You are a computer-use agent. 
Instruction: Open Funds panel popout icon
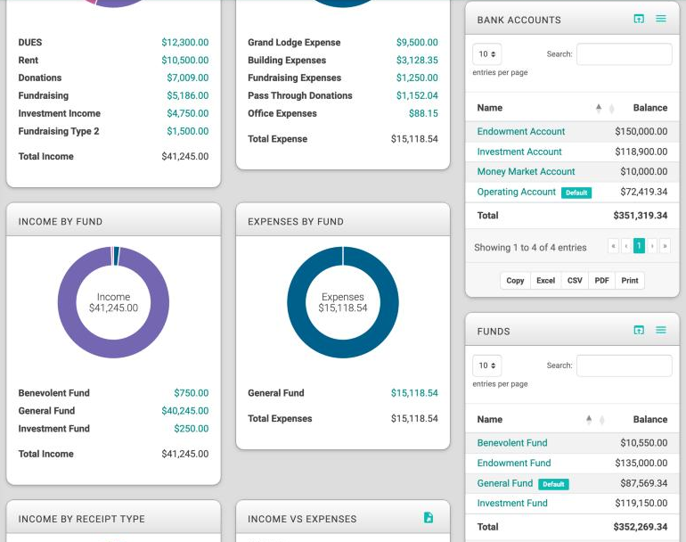point(639,330)
